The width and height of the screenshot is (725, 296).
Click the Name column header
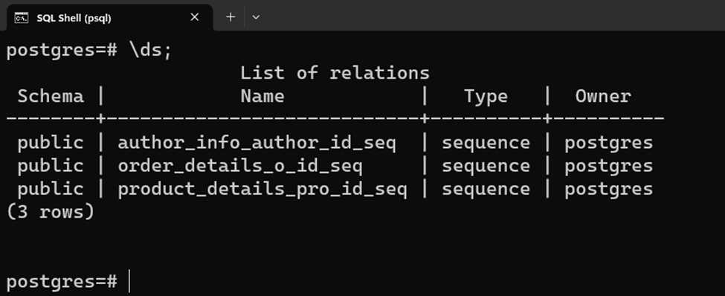coord(262,97)
